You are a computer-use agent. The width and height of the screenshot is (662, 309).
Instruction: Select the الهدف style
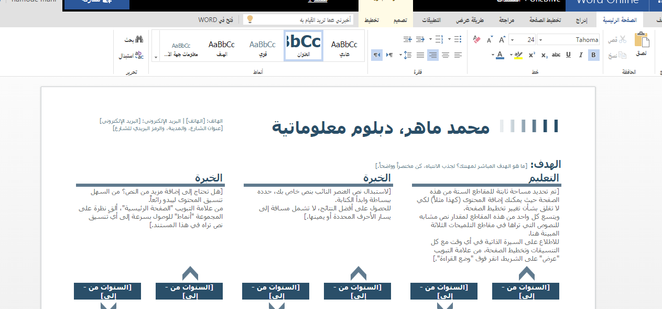(222, 46)
